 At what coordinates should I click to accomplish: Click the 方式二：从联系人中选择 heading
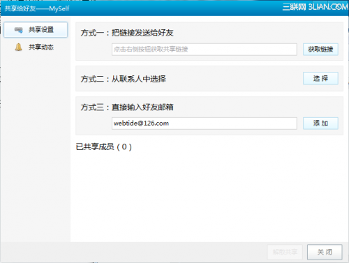pyautogui.click(x=123, y=79)
